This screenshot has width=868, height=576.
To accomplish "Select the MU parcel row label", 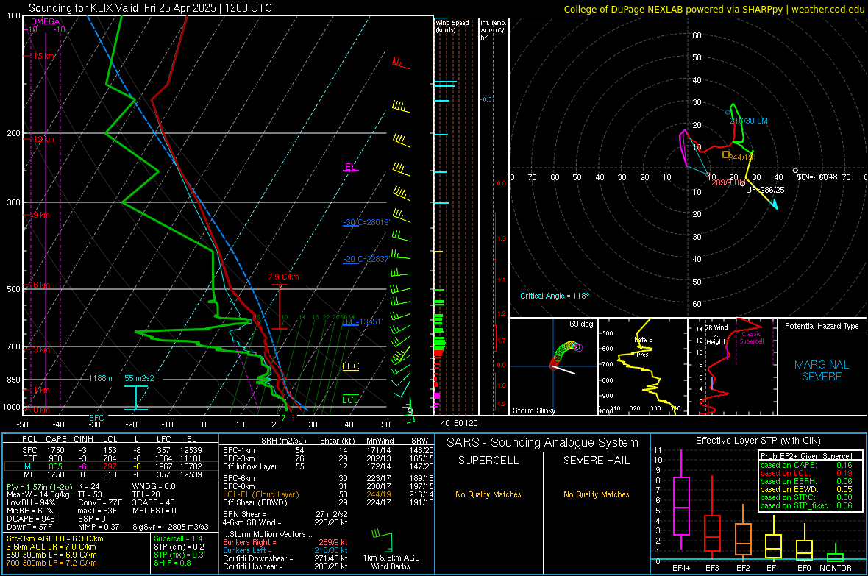I will point(29,474).
